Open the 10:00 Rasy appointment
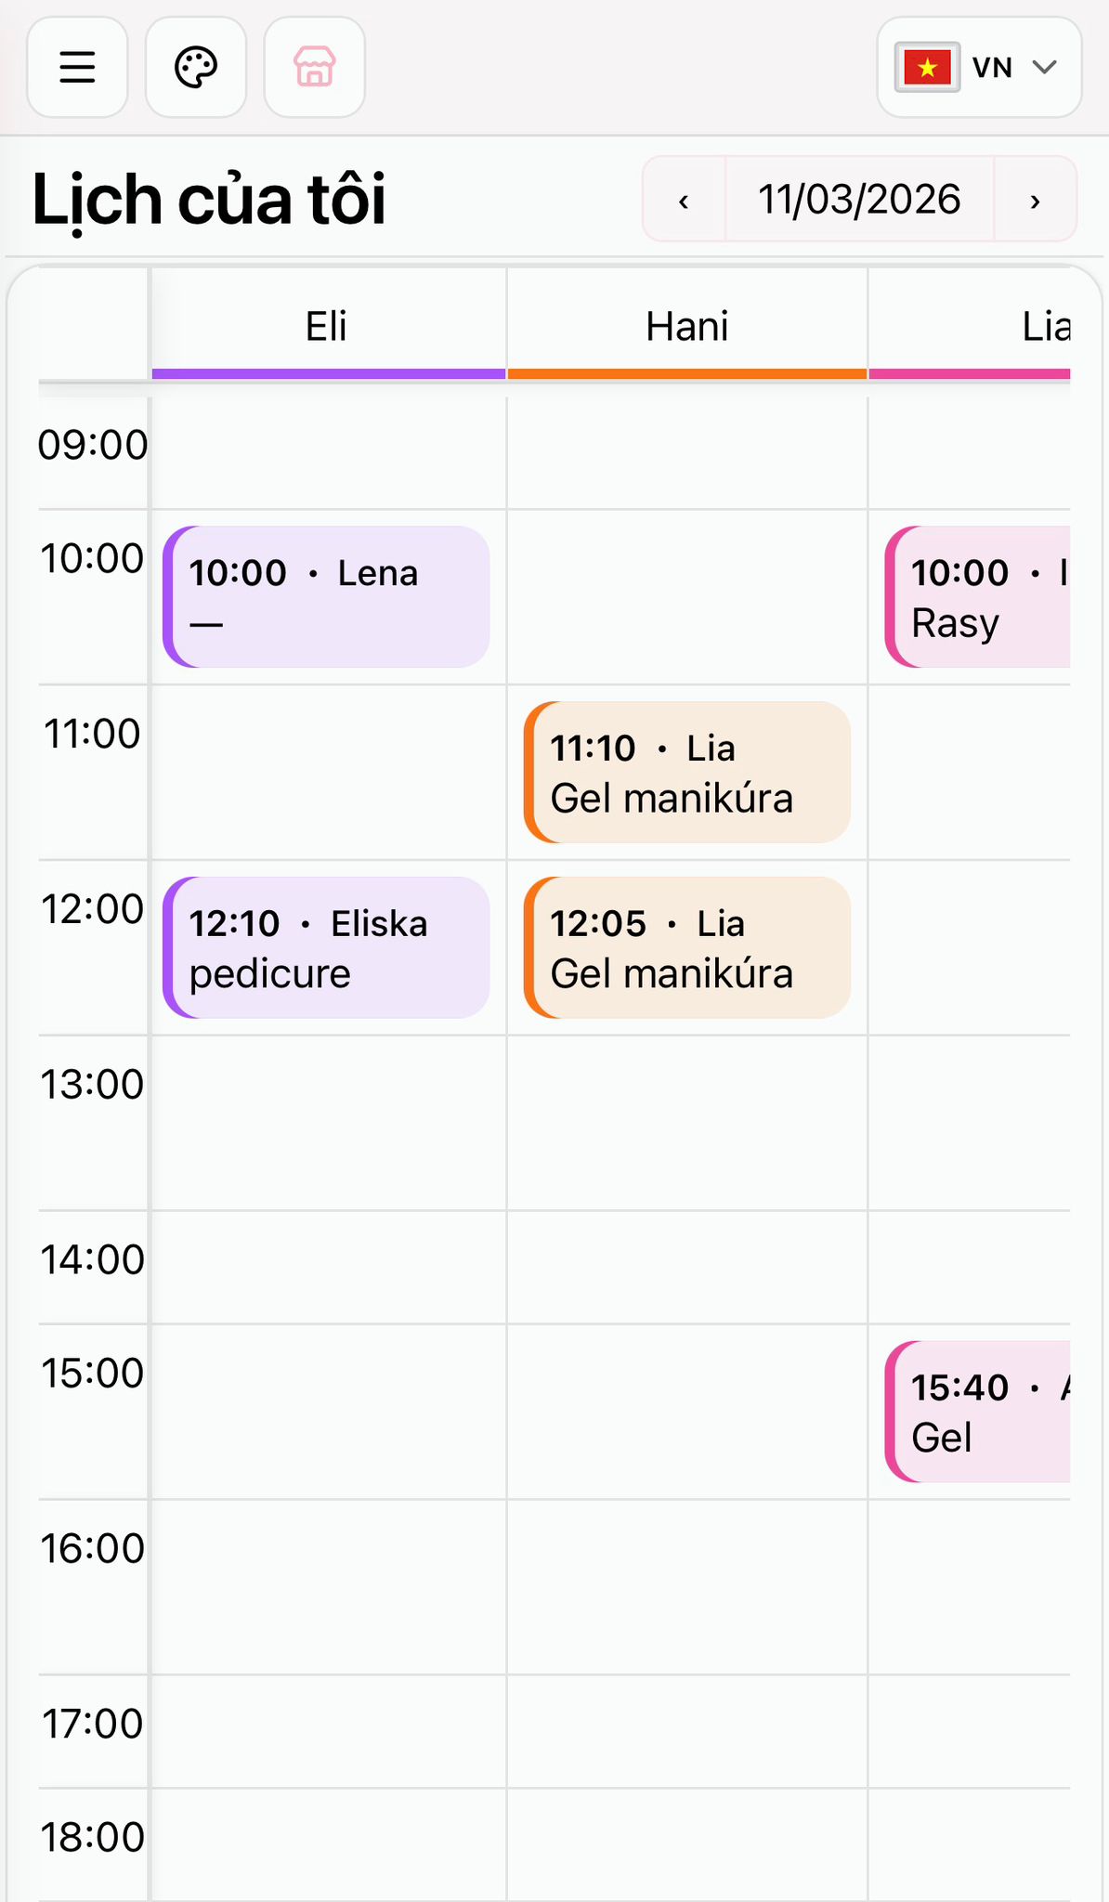Image resolution: width=1109 pixels, height=1902 pixels. point(978,596)
